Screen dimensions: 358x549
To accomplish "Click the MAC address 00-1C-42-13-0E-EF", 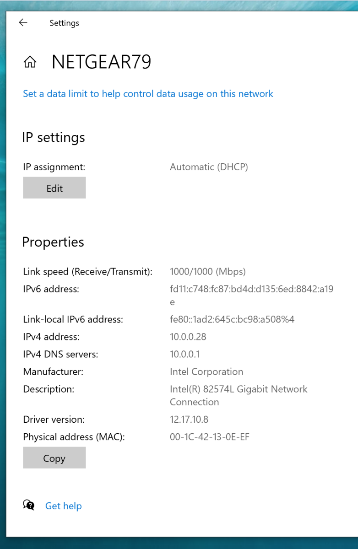I will 210,437.
